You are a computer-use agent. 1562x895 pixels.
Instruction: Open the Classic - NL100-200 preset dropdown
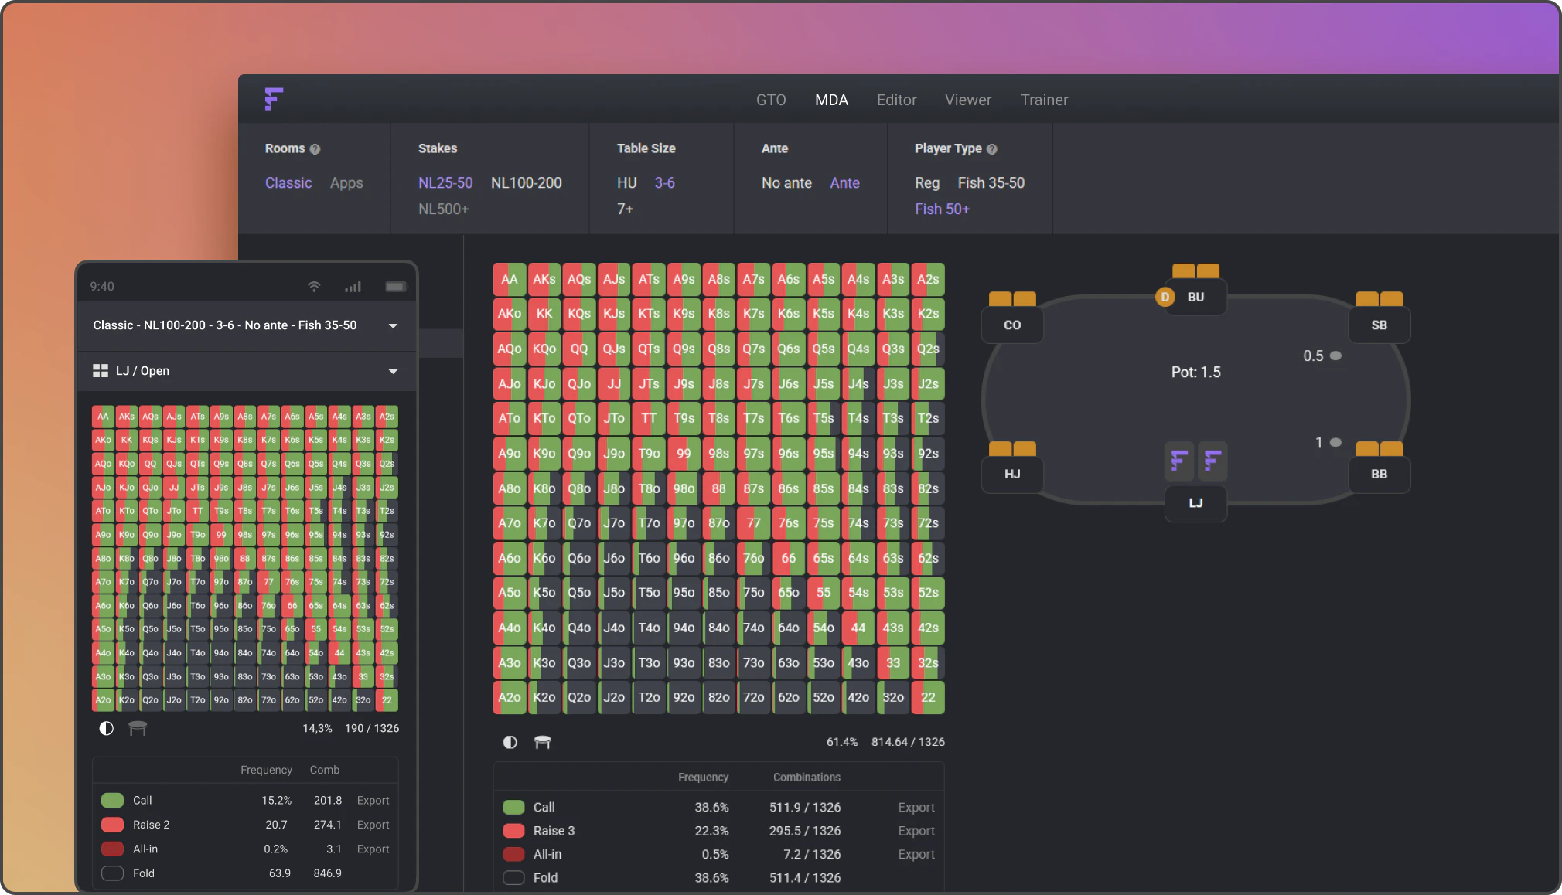(247, 325)
